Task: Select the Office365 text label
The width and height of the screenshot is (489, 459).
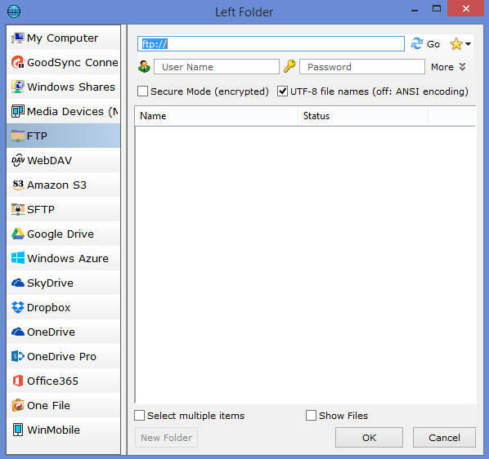Action: [x=52, y=381]
